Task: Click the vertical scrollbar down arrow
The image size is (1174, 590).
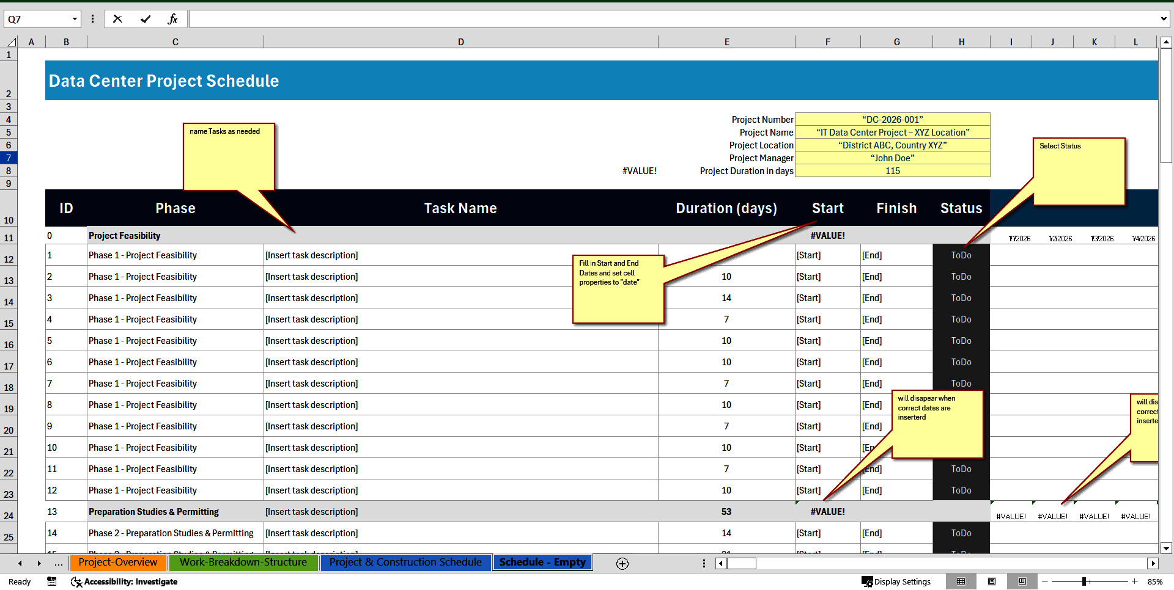Action: click(x=1166, y=548)
